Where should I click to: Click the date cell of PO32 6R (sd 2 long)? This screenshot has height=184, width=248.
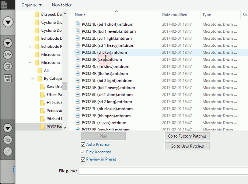click(x=177, y=102)
